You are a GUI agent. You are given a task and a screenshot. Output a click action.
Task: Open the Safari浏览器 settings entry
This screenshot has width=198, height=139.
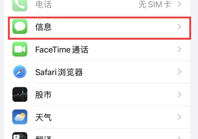[59, 72]
